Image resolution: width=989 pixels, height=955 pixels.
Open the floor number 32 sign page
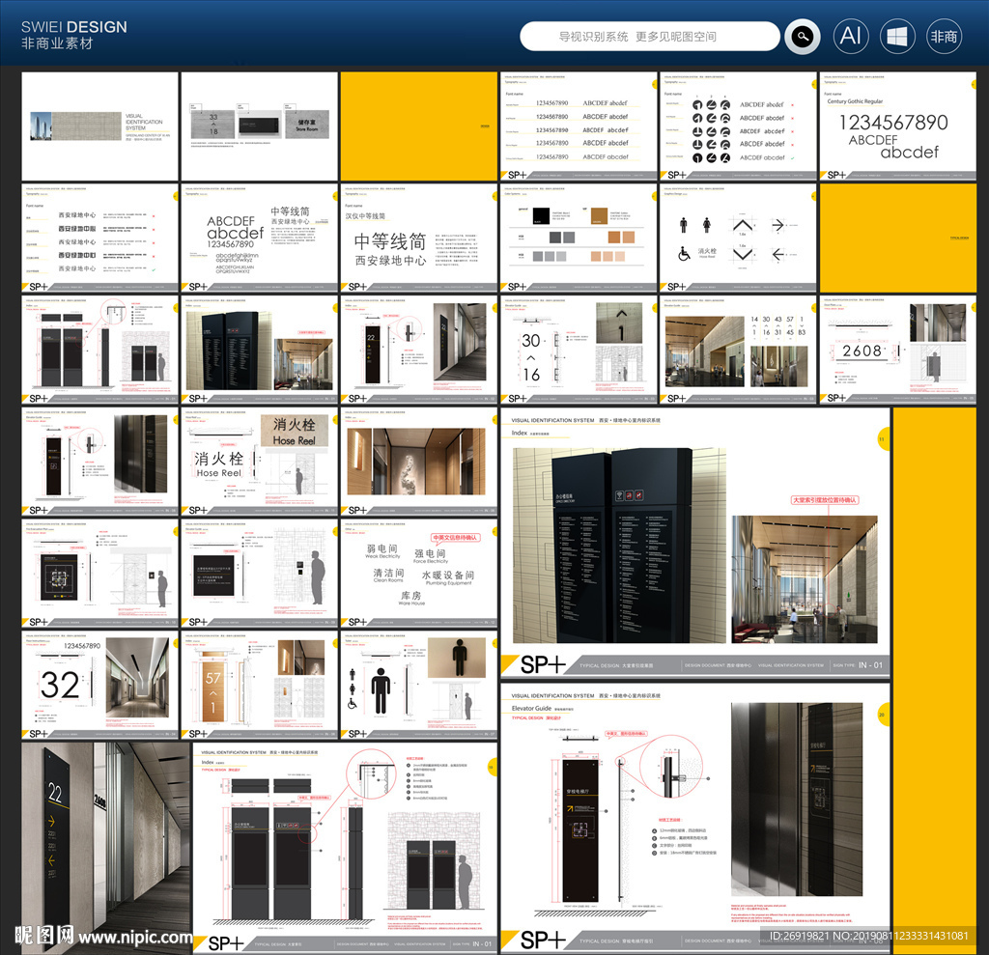[99, 685]
